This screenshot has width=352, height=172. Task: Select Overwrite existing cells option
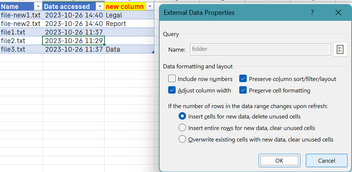[182, 139]
